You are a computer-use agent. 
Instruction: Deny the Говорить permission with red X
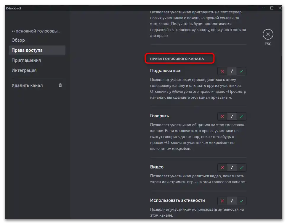point(222,116)
